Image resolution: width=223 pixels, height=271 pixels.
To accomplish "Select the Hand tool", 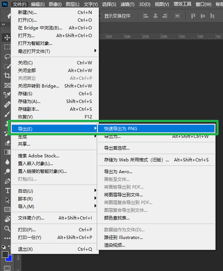I will point(7,219).
